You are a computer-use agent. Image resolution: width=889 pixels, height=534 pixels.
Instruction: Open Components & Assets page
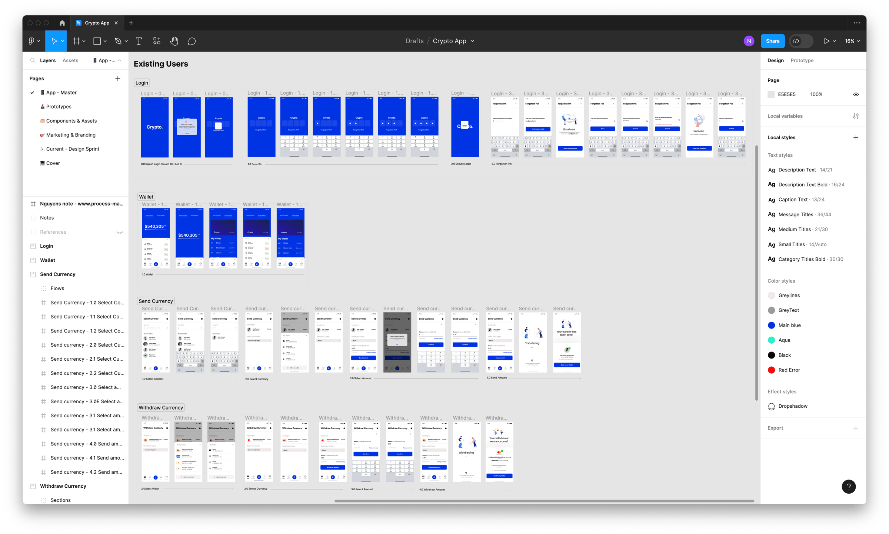tap(71, 121)
